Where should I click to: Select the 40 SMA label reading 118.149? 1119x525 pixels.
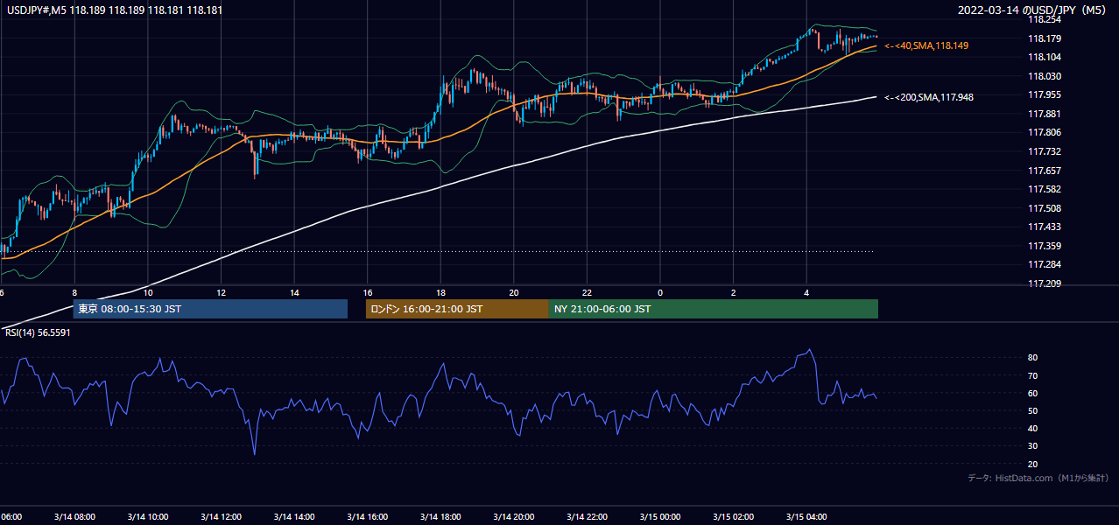(x=927, y=45)
